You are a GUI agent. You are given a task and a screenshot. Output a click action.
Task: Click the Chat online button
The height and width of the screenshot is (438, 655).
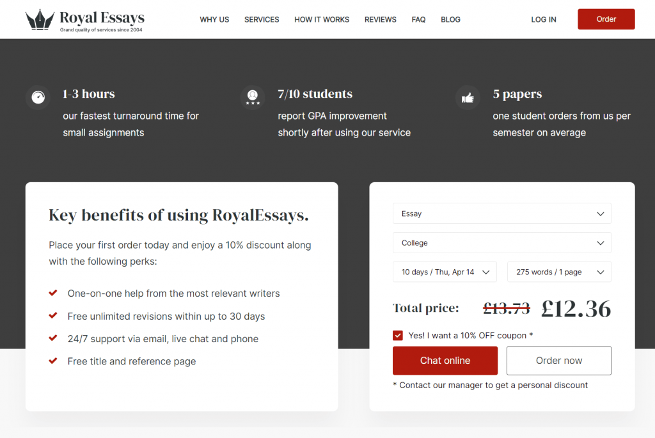point(445,361)
